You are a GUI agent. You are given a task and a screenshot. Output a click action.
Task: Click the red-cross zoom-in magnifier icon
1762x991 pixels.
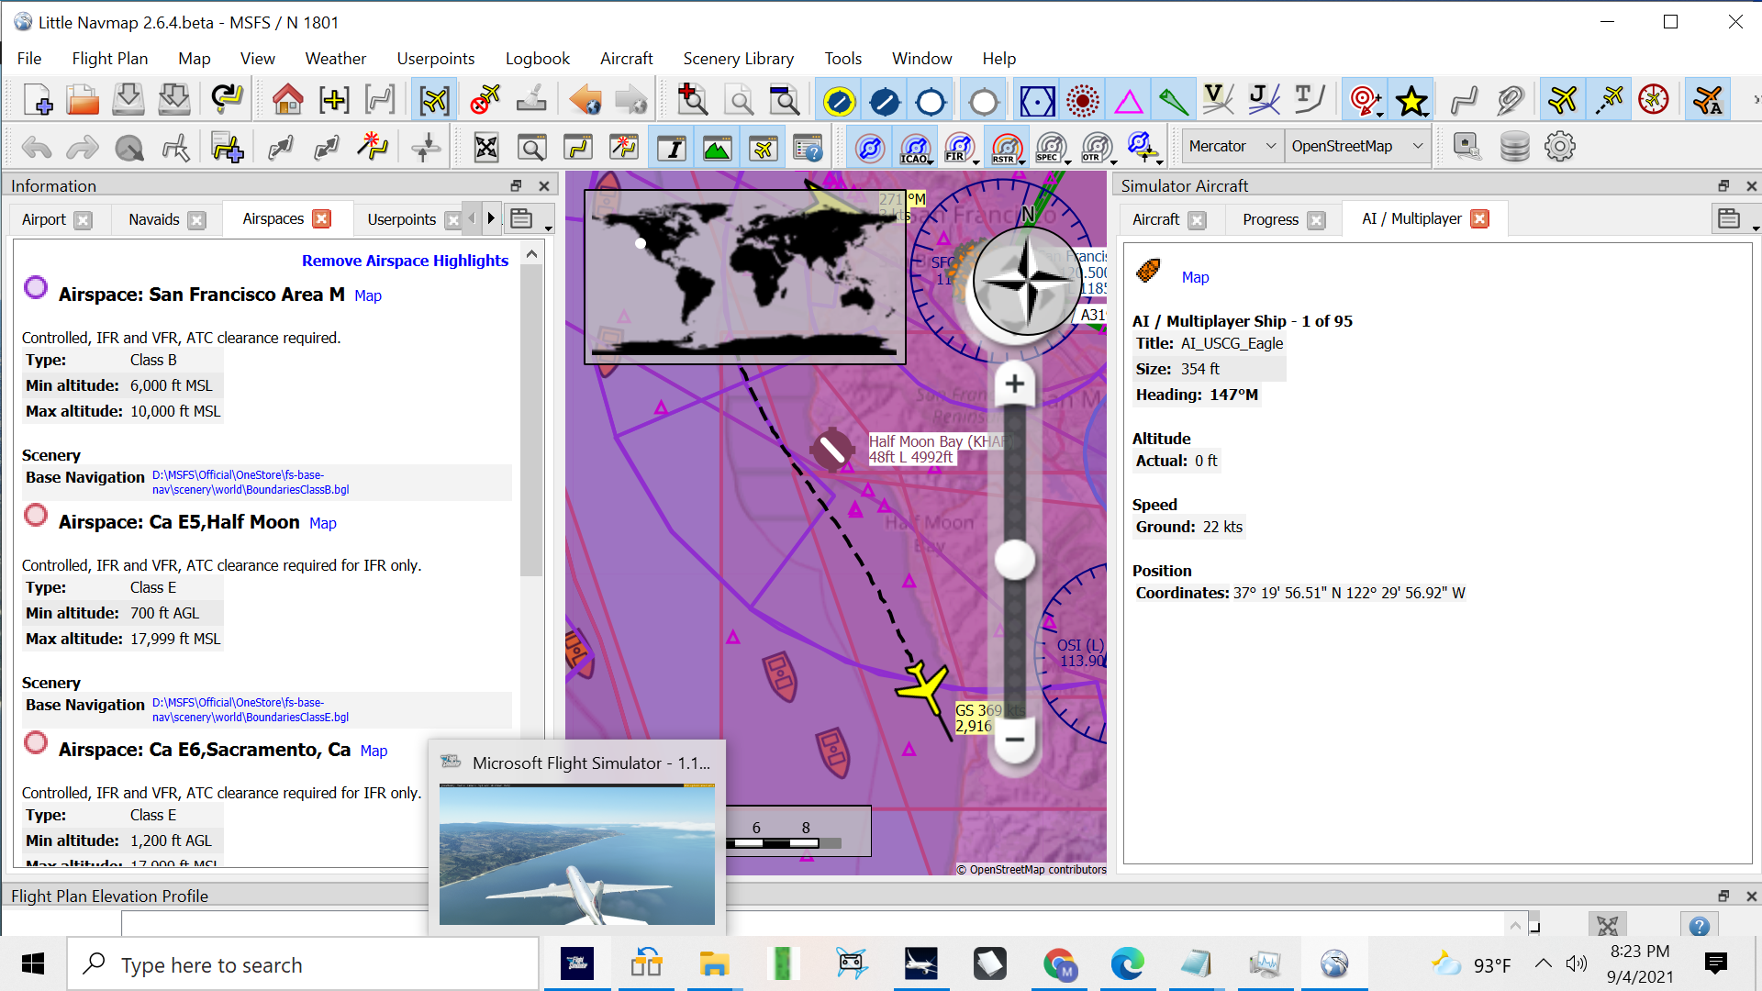(692, 100)
